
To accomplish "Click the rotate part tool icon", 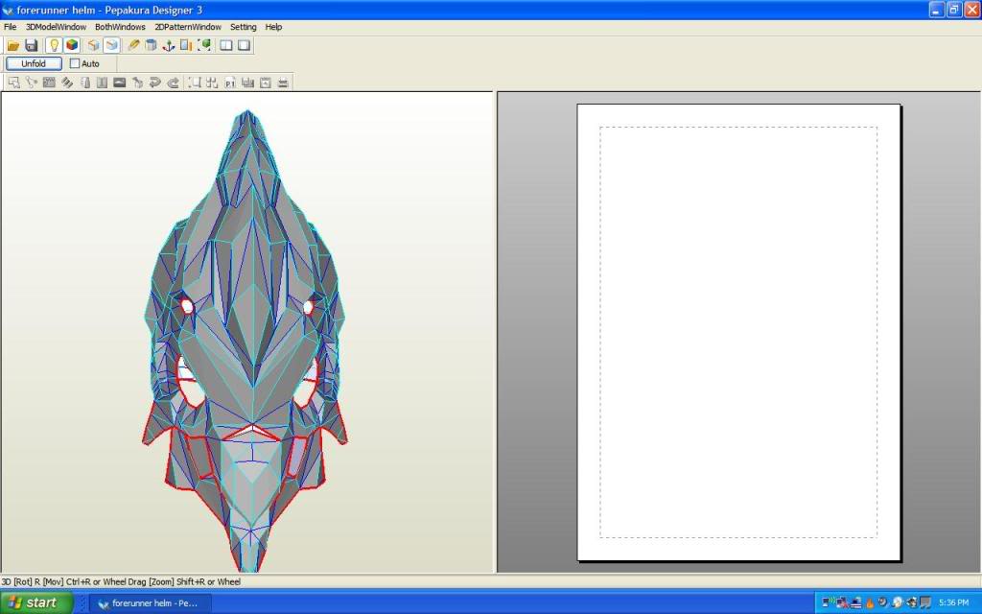I will tap(138, 83).
